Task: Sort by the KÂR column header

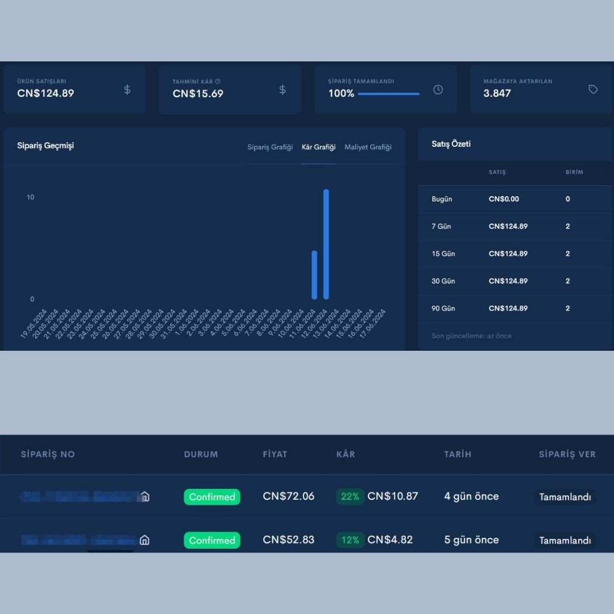Action: point(346,454)
